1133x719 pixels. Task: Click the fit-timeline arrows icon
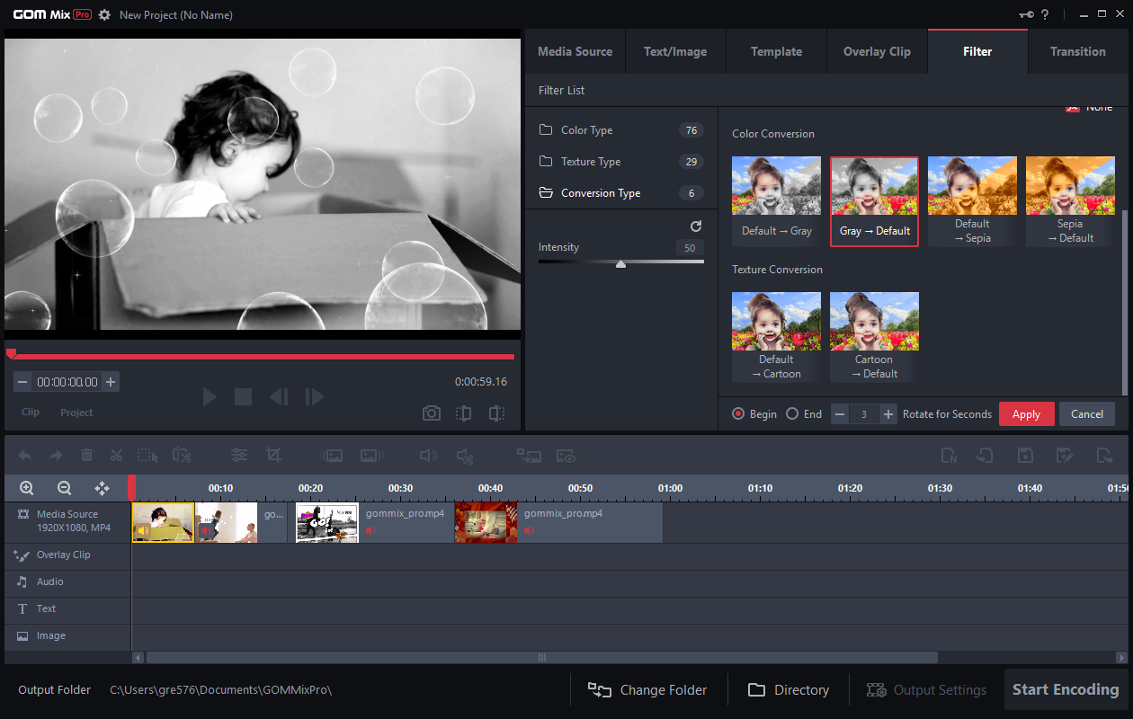tap(102, 488)
